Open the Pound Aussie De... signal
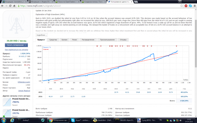The image size is (197, 123). click(x=21, y=99)
